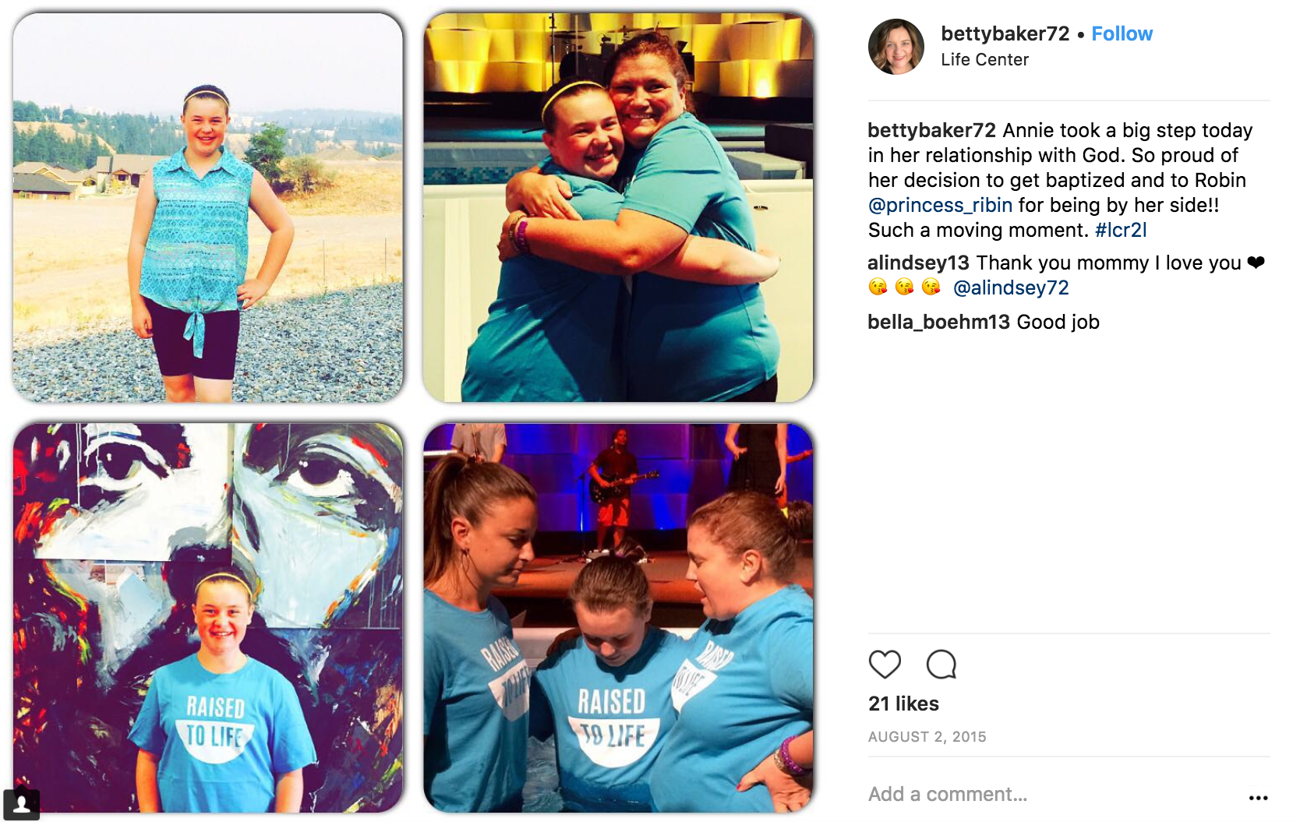Click the photo with painted face mural
Viewport: 1300px width, 822px height.
[208, 618]
